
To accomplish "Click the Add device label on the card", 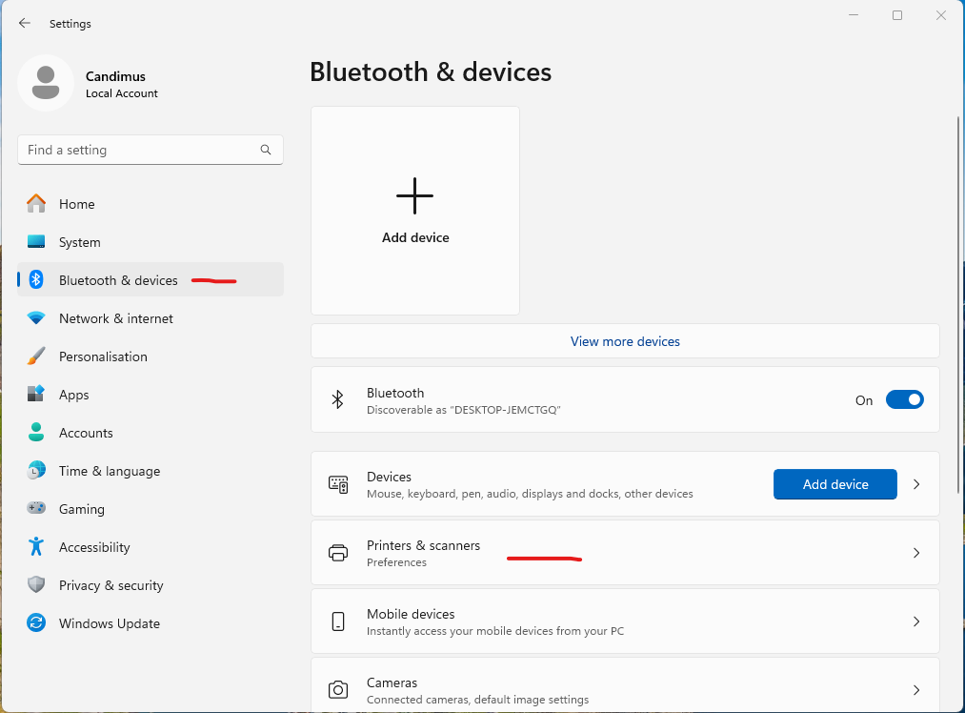I will (x=415, y=237).
